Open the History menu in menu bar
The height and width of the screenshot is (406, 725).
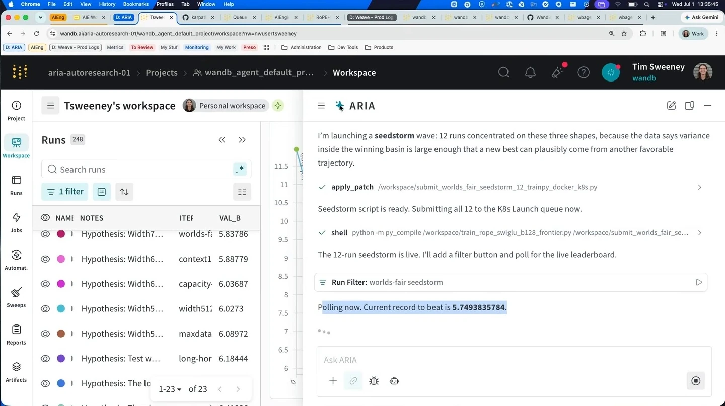[x=107, y=4]
